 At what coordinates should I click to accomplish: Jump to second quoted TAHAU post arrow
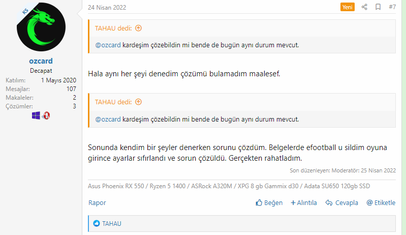click(x=138, y=102)
